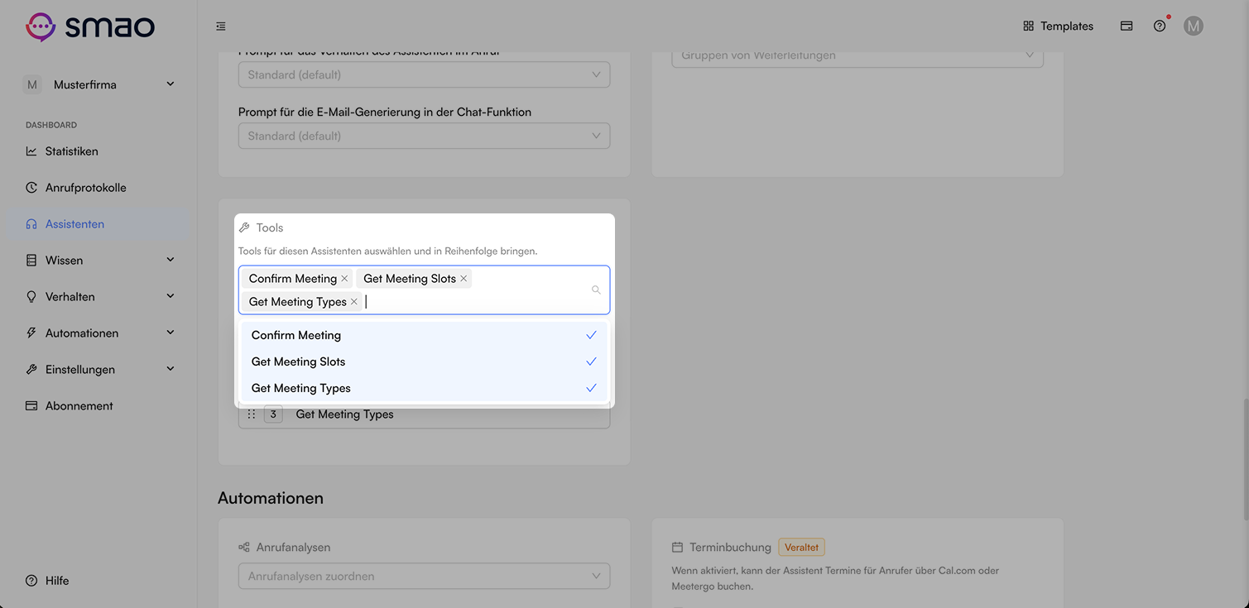Click the Wissen book icon
The height and width of the screenshot is (608, 1249).
(x=31, y=261)
